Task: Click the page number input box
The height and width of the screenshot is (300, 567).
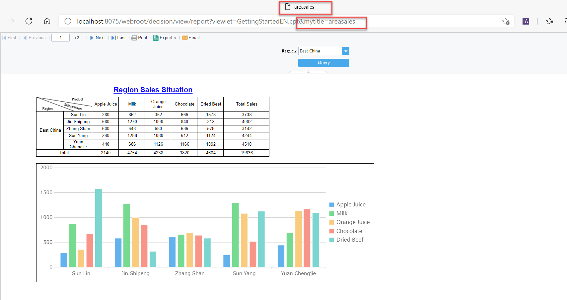Action: (x=60, y=37)
